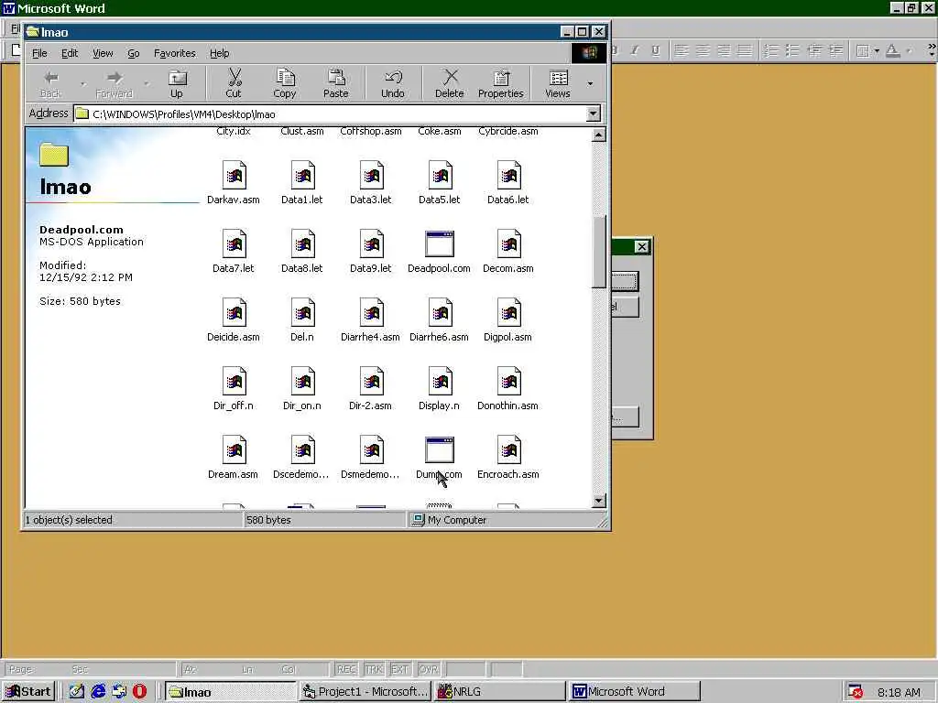The height and width of the screenshot is (703, 938).
Task: Click the Up folder toolbar button
Action: point(177,83)
